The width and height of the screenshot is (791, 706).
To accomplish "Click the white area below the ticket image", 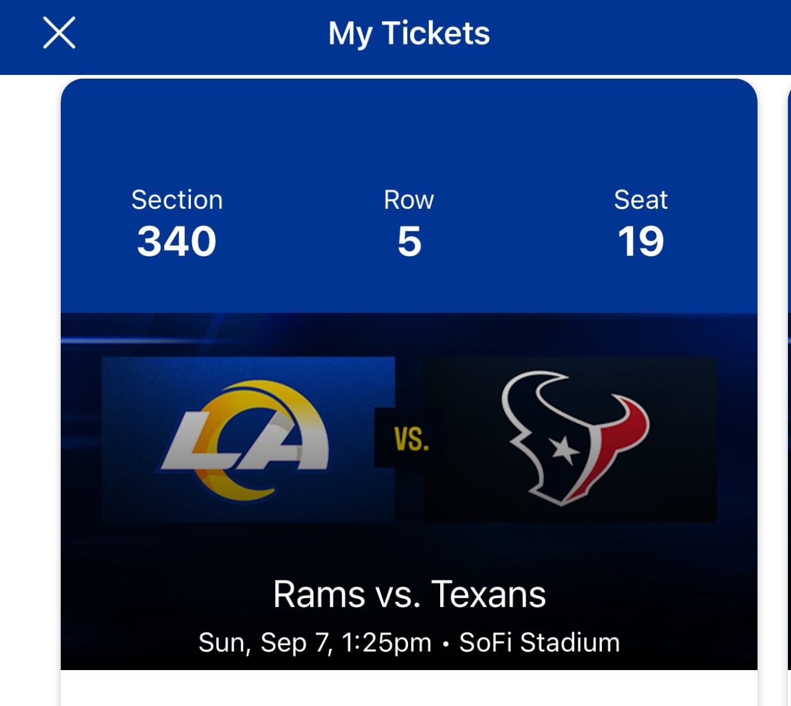I will click(x=409, y=689).
